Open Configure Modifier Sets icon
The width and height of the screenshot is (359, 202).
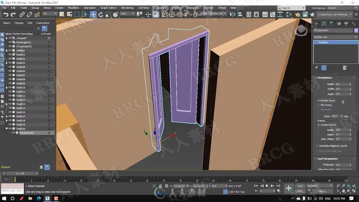coord(345,68)
